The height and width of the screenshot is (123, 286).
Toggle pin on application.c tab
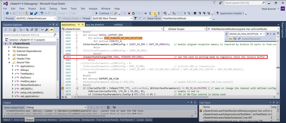pos(79,24)
